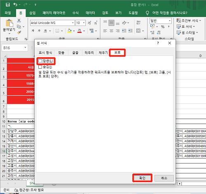This screenshot has width=206, height=194.
Task: Click the Format Painter brush icon
Action: tap(19, 33)
